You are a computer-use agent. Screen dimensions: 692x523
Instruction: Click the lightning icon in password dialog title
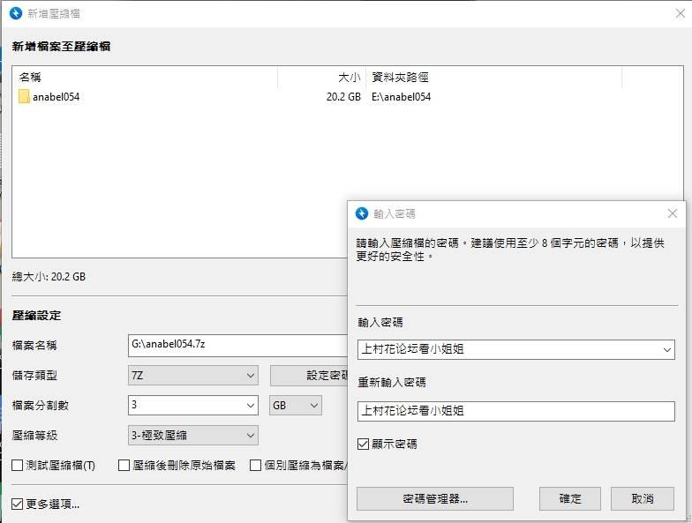[x=362, y=213]
